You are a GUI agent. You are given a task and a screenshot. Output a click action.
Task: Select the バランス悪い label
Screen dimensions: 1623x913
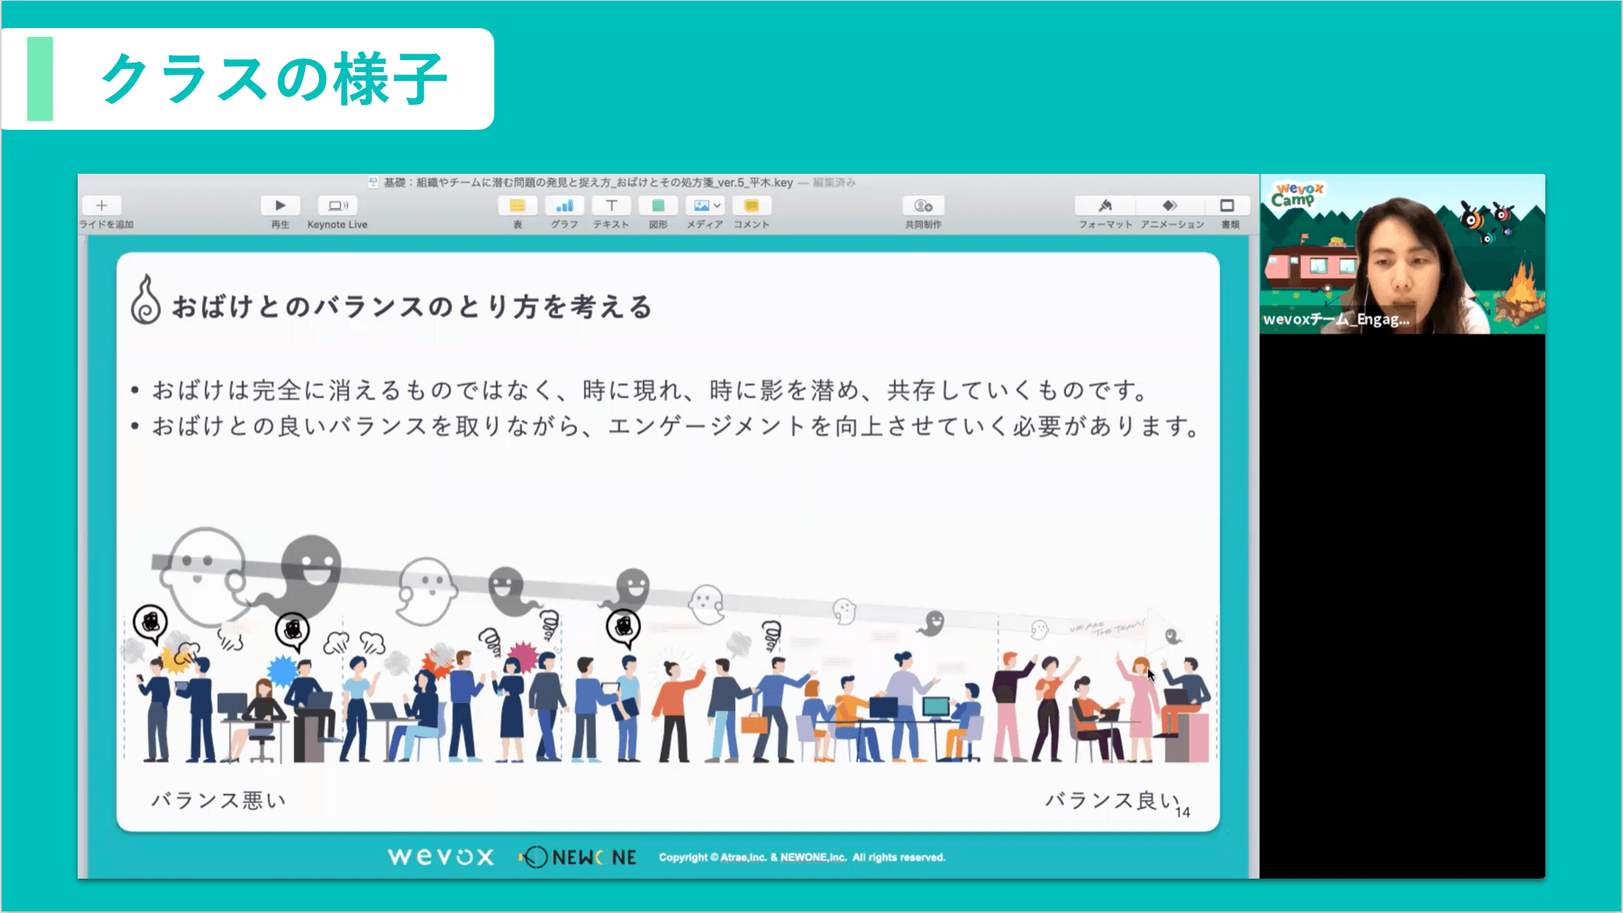tap(218, 800)
